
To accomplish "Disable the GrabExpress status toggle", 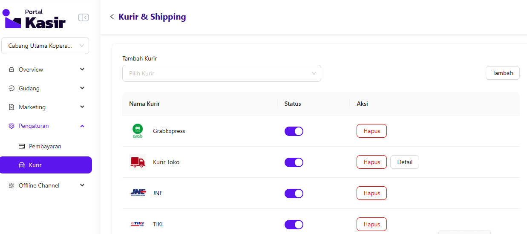I will click(294, 131).
